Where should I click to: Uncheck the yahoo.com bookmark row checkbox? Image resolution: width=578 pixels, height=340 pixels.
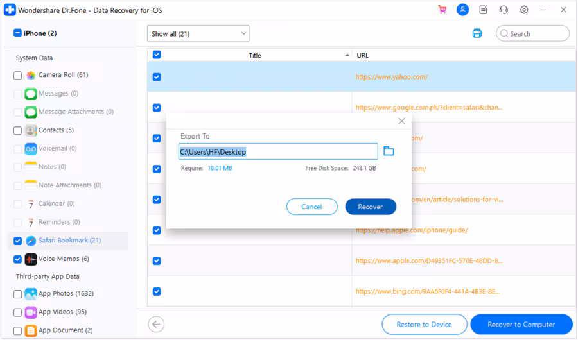(157, 77)
